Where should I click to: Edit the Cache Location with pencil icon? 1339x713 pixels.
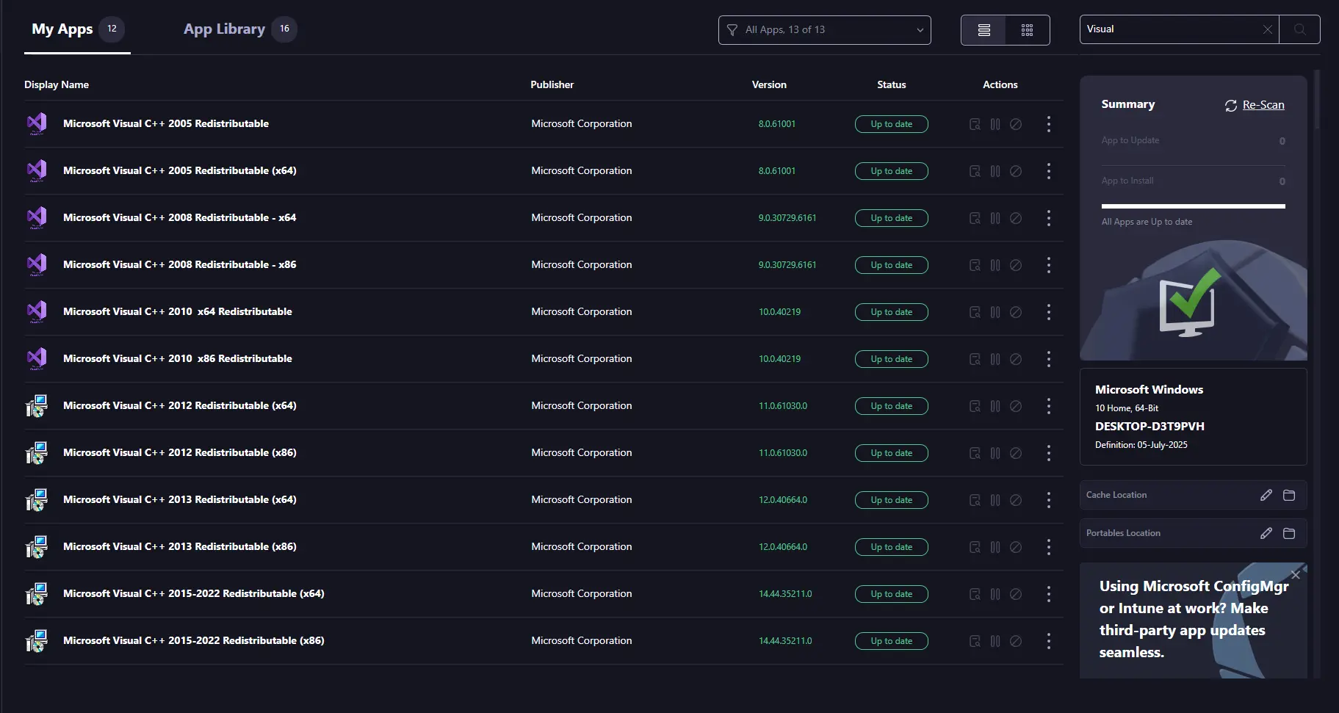tap(1266, 495)
